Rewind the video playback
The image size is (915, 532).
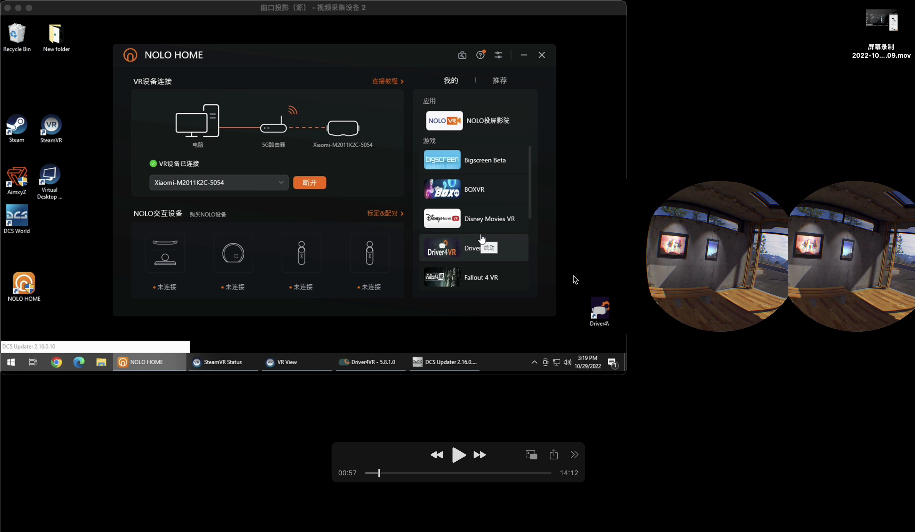point(436,455)
